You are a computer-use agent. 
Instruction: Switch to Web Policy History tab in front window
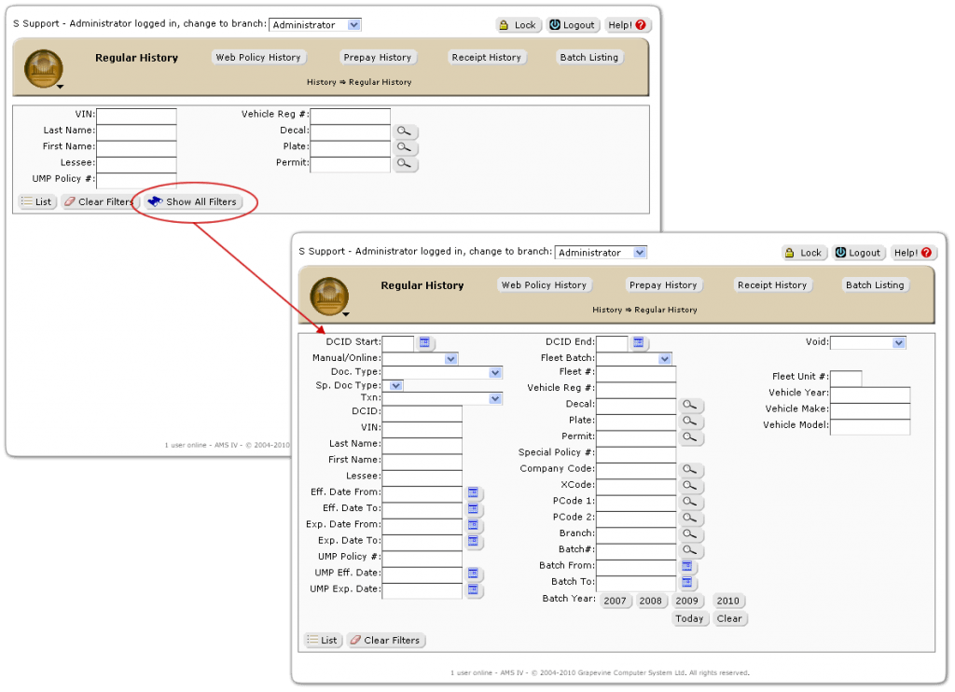[544, 285]
